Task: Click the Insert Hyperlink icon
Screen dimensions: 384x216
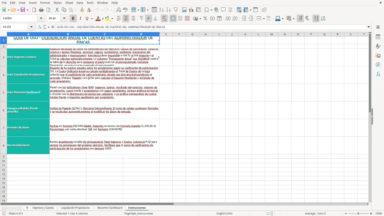Action: (217, 10)
